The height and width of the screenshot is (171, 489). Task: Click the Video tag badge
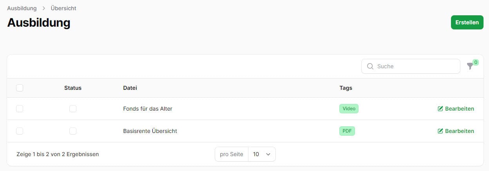pos(349,109)
